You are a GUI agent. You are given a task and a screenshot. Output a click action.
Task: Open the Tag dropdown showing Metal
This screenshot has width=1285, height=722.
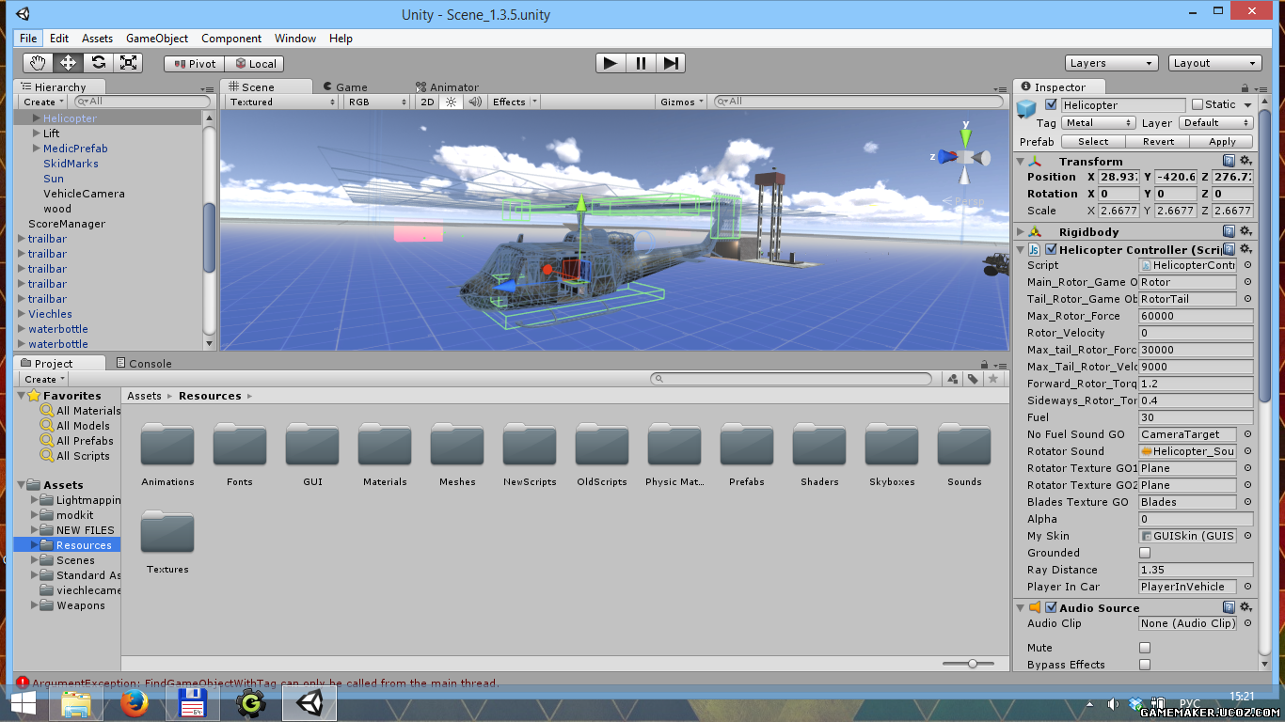coord(1099,123)
